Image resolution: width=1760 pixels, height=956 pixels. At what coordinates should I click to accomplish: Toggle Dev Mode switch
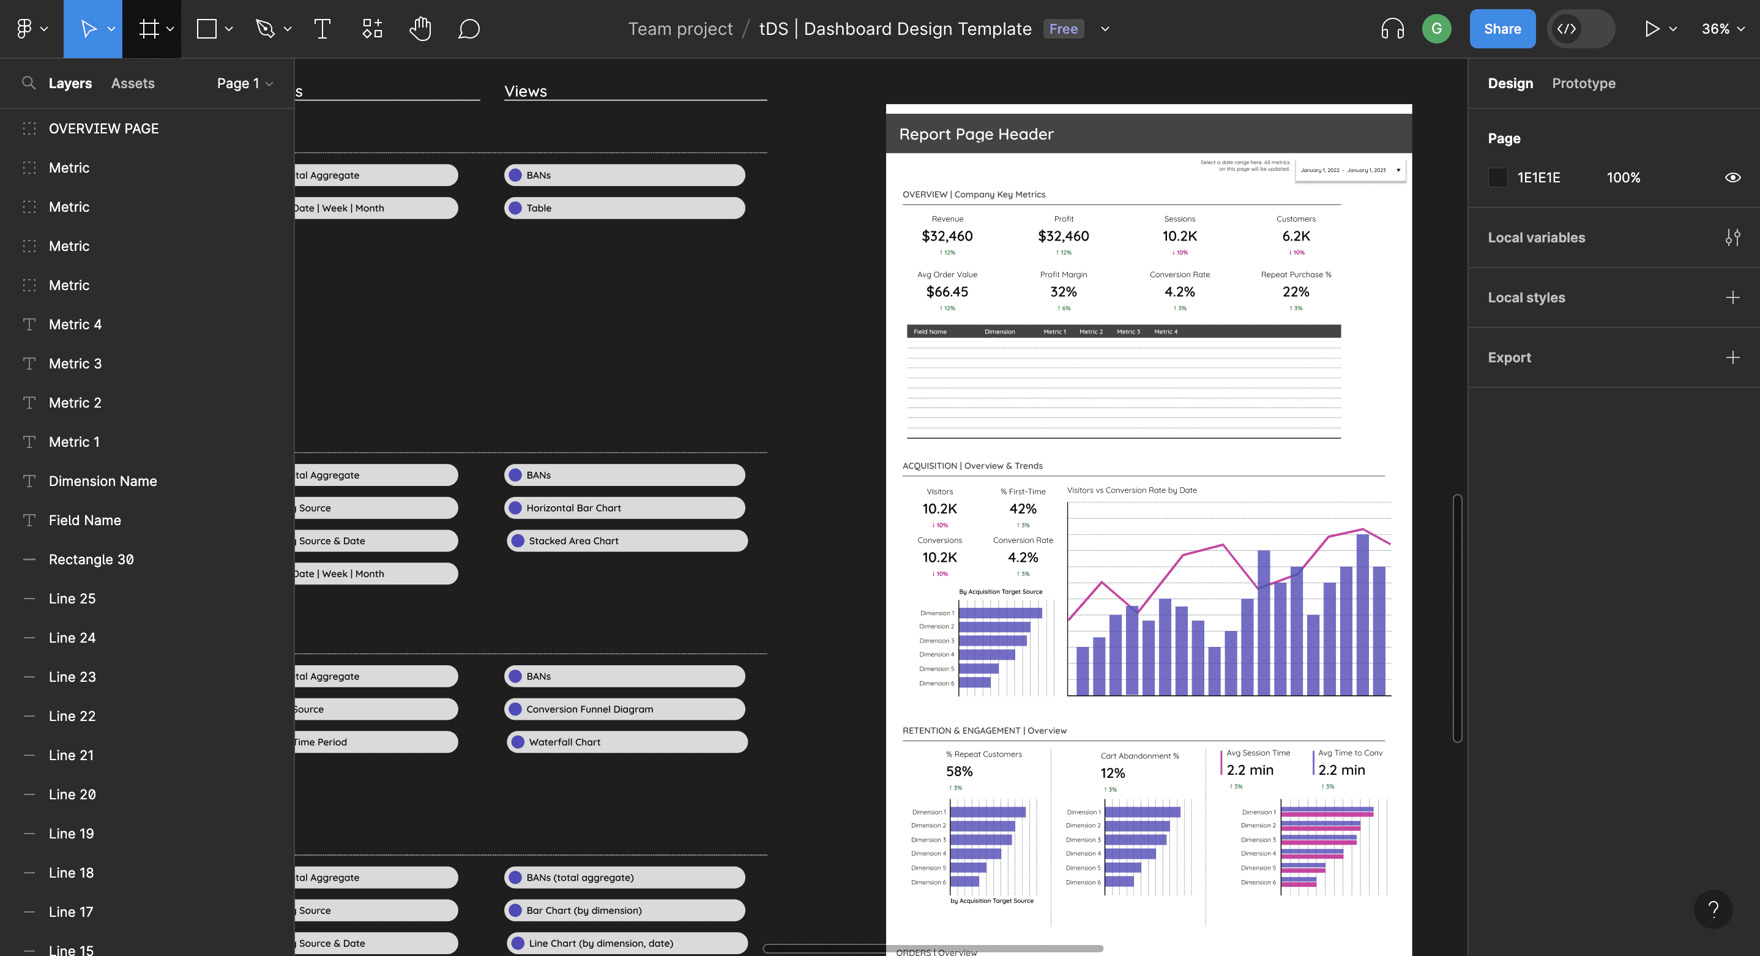pyautogui.click(x=1580, y=29)
